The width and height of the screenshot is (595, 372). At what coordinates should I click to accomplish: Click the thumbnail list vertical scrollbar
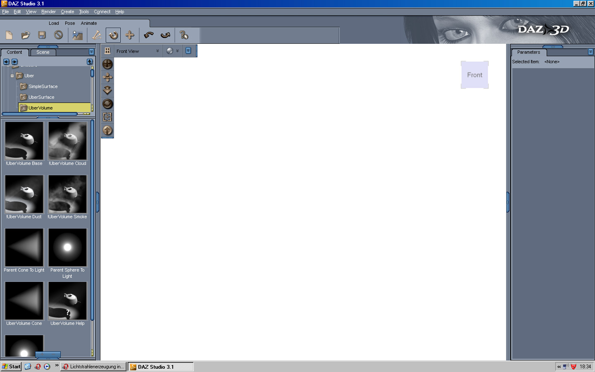[x=92, y=220]
